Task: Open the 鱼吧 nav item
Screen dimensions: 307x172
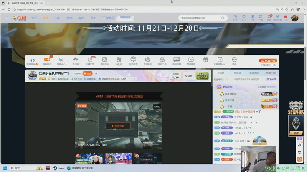Action: coord(93,18)
